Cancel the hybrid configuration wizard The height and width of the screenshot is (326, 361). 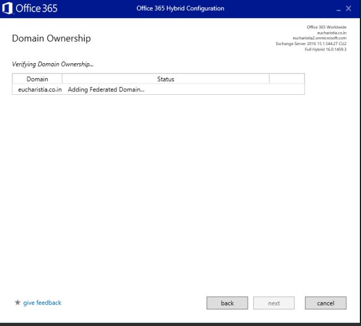[325, 303]
